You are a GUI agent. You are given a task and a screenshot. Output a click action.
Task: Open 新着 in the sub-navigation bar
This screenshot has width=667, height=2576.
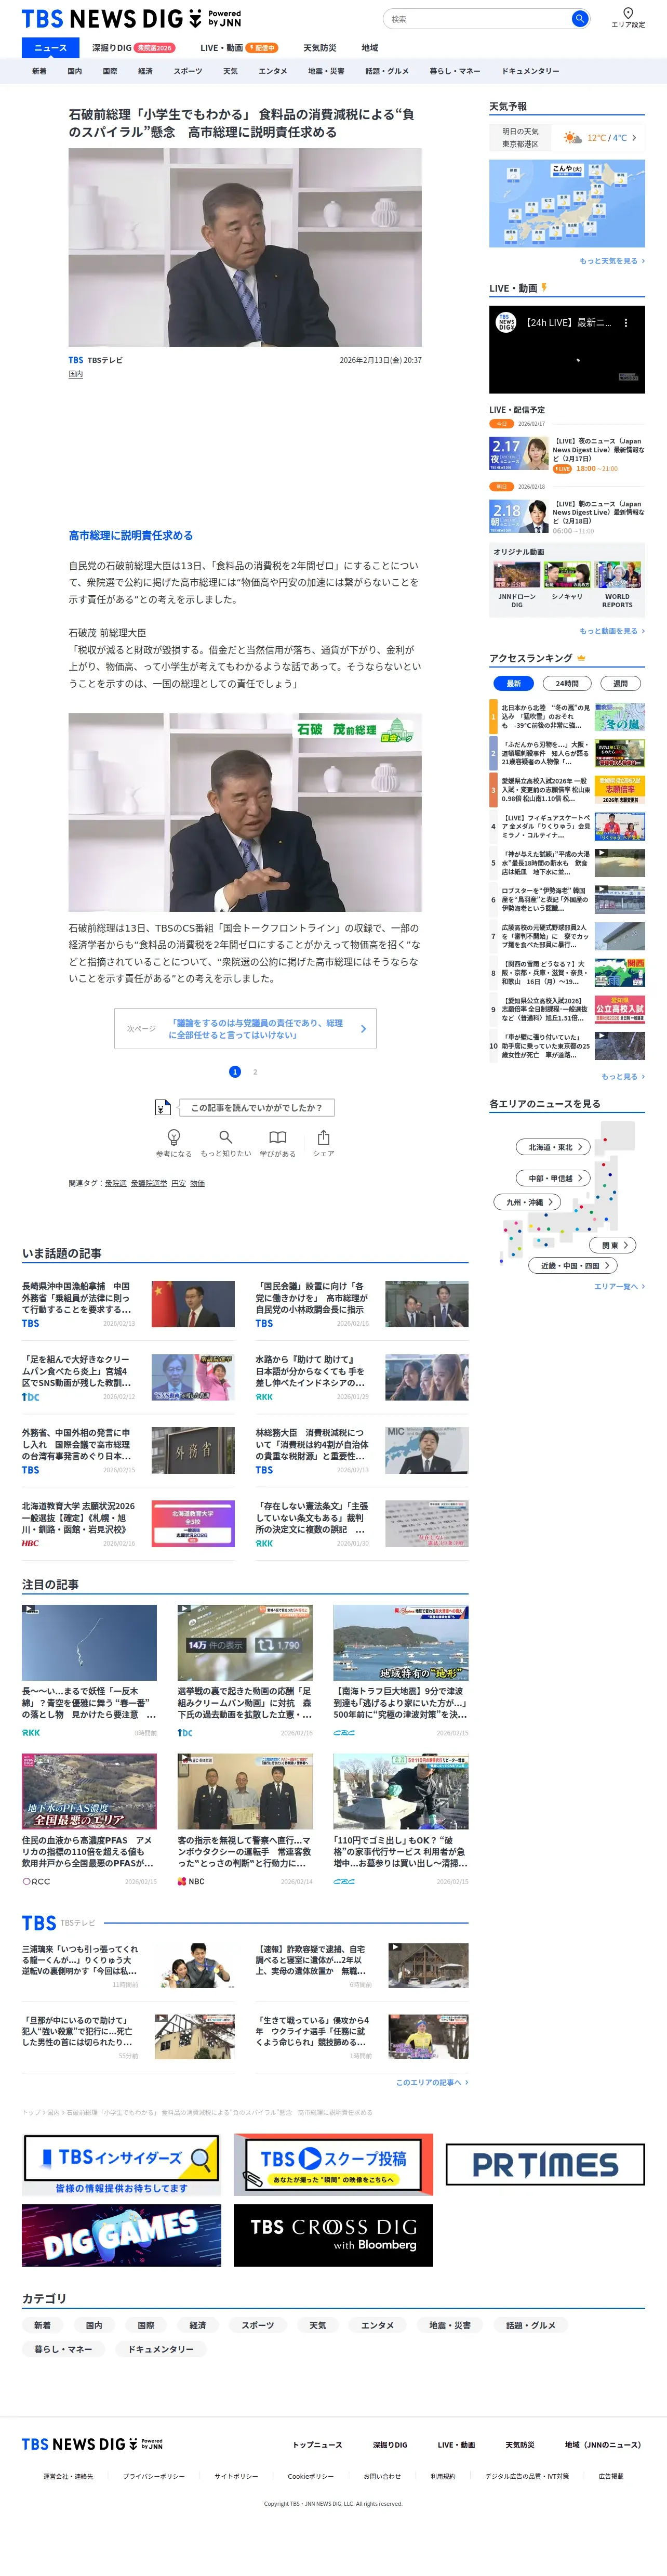[x=39, y=71]
